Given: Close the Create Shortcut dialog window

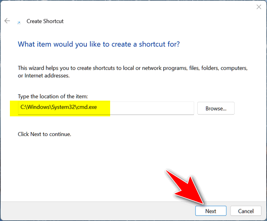Looking at the screenshot, I should pos(259,7).
